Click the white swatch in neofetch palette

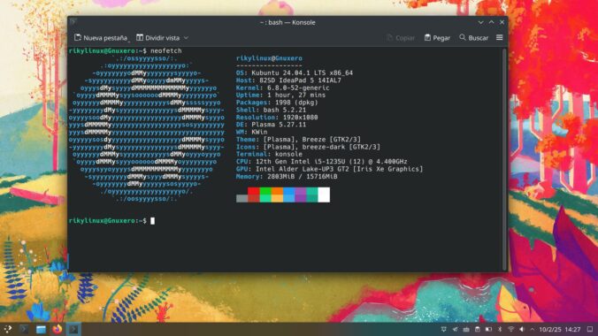click(324, 195)
